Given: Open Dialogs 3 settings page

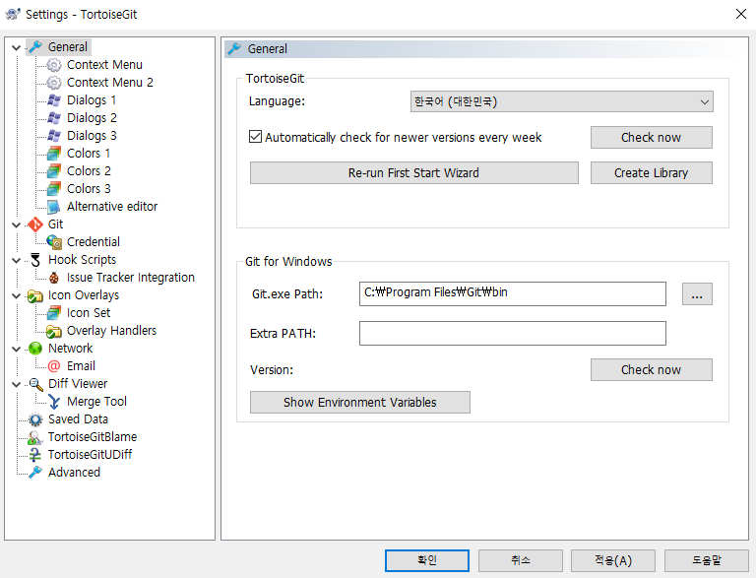Looking at the screenshot, I should (92, 136).
